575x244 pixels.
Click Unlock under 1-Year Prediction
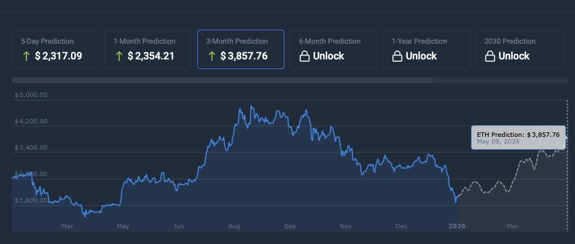pos(422,56)
